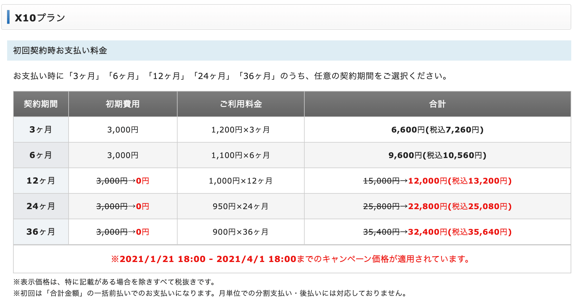
Task: Click the 3,000円 initial fee in 3ヶ月 row
Action: click(123, 130)
